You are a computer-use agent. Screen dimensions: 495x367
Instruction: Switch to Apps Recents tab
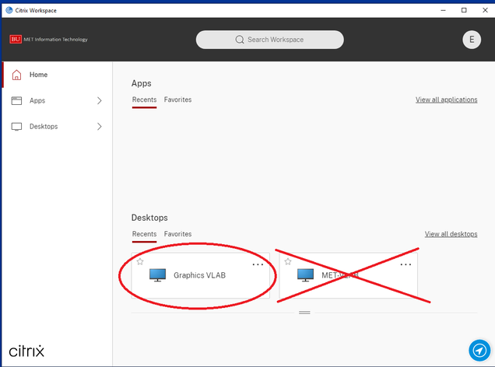pos(144,100)
